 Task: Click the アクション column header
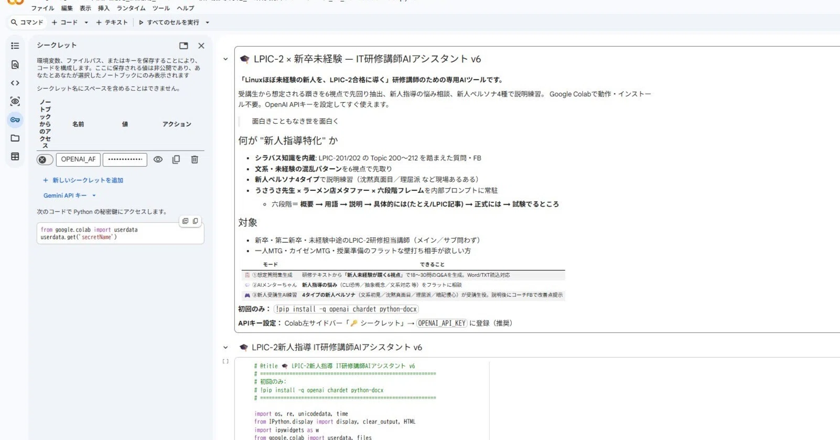pyautogui.click(x=177, y=124)
